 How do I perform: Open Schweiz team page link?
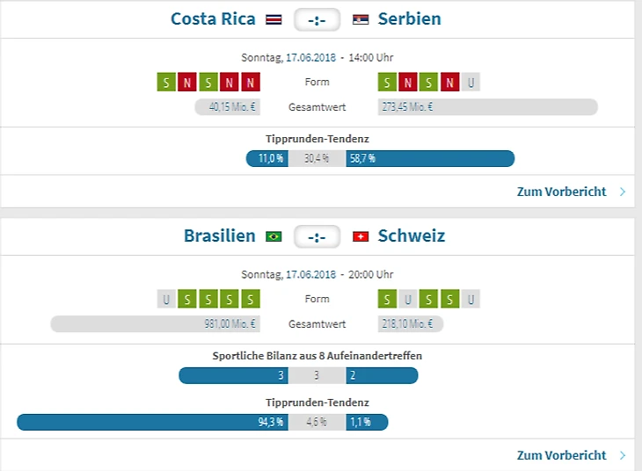tap(412, 236)
